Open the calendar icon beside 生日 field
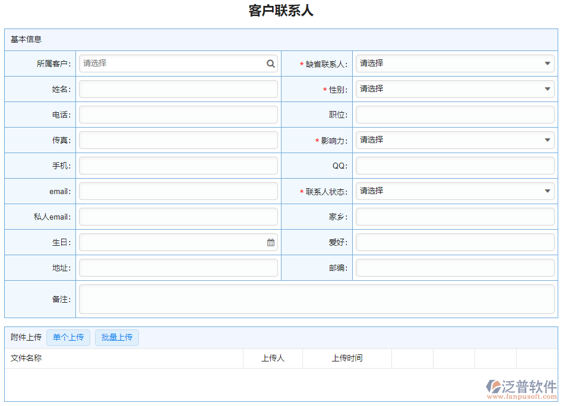The width and height of the screenshot is (563, 406). point(271,242)
